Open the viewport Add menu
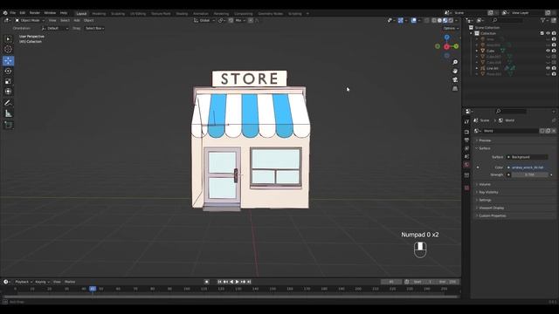The height and width of the screenshot is (314, 559). (x=77, y=20)
